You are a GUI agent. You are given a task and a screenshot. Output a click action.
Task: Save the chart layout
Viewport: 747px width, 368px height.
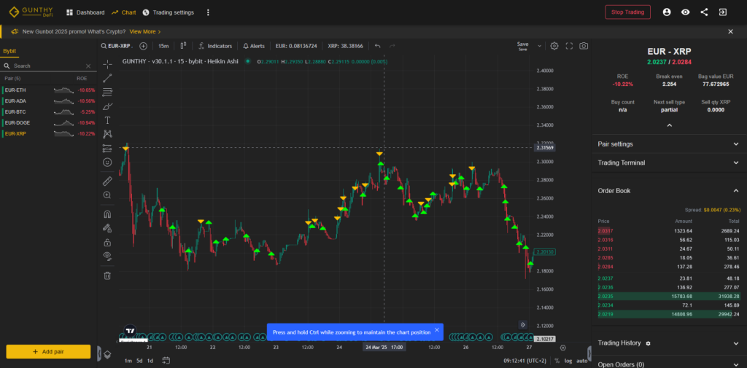[522, 46]
